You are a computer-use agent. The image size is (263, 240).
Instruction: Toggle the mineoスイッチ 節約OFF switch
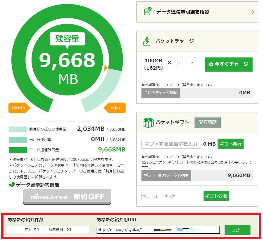click(x=67, y=197)
